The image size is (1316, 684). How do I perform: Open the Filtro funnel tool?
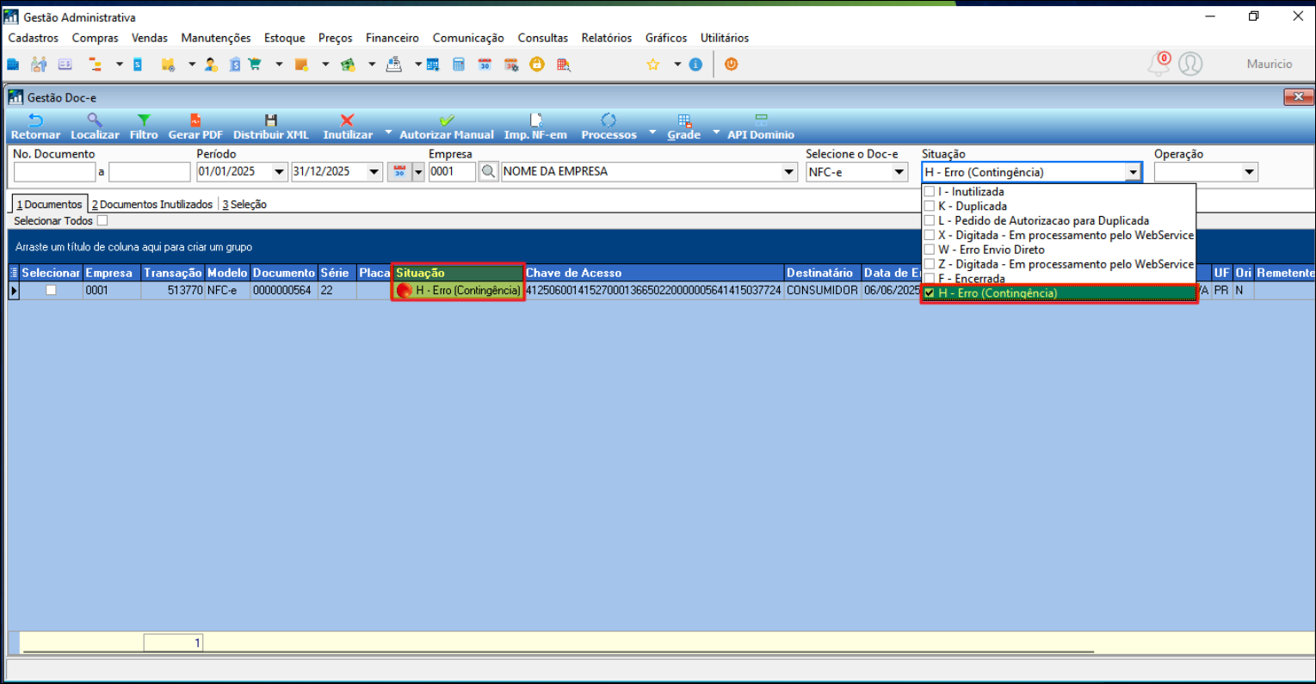(x=144, y=121)
